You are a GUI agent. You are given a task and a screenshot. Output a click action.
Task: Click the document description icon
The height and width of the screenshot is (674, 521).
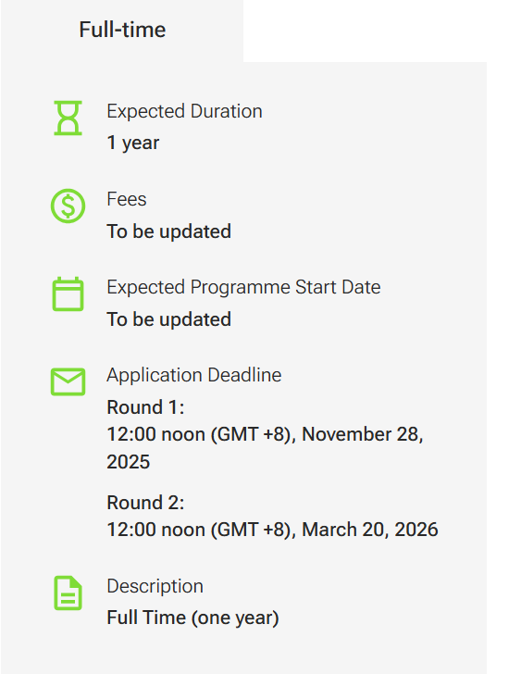pos(68,593)
